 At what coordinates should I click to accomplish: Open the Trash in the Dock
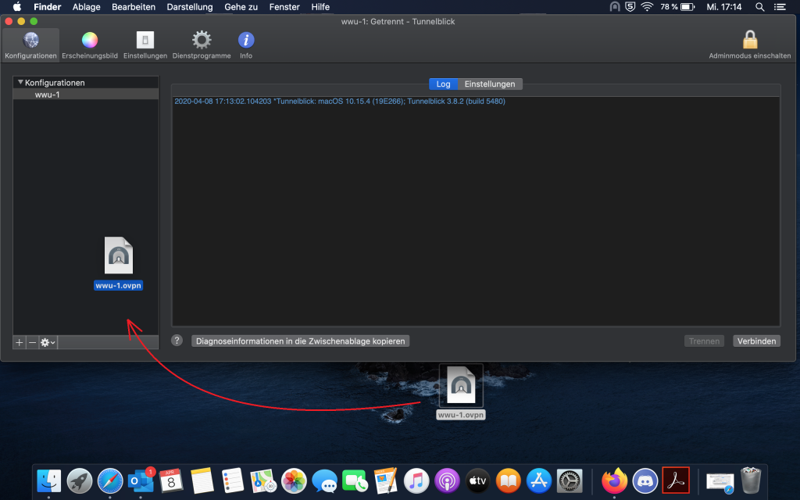tap(751, 480)
